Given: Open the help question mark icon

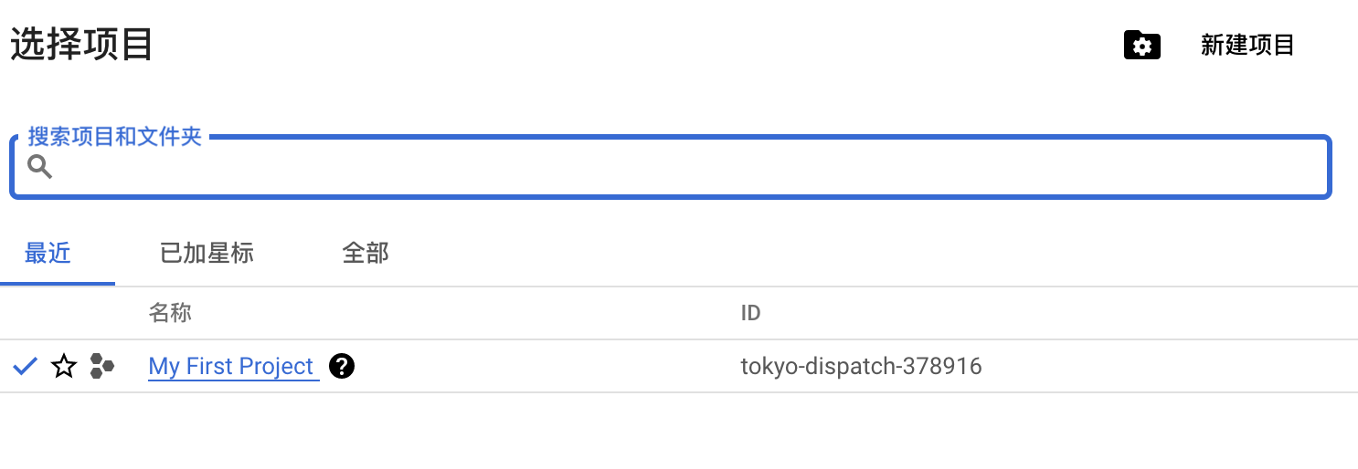Looking at the screenshot, I should [342, 367].
